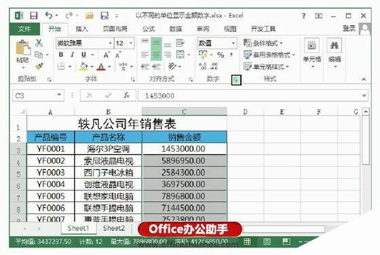Open the Name Box dropdown arrow
Screen dimensions: 380x255
point(59,95)
